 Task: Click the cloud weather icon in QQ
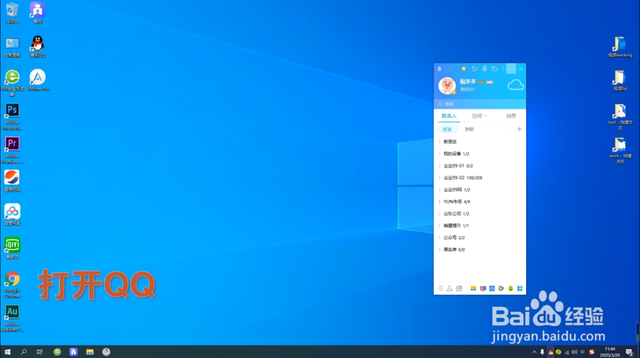point(515,85)
